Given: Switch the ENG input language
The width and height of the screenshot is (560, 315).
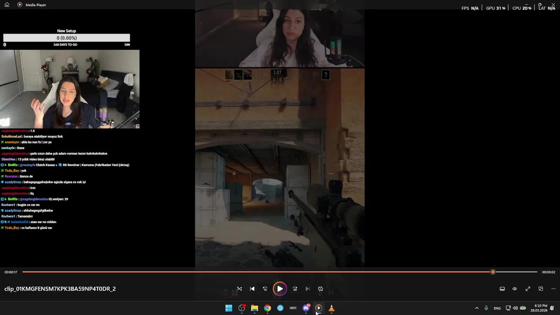Looking at the screenshot, I should point(497,308).
